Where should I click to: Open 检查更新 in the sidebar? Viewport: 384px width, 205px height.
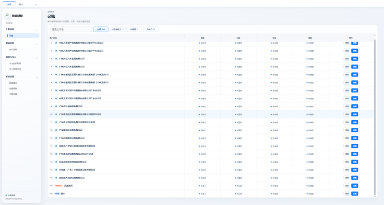pos(13,89)
